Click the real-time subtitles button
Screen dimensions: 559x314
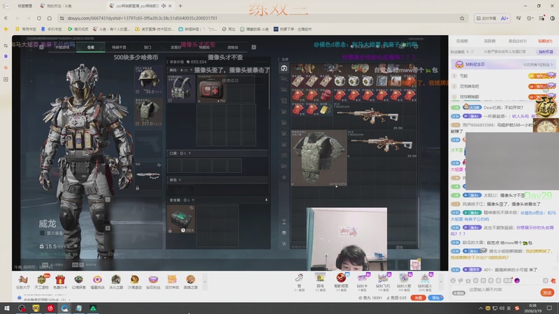point(486,18)
